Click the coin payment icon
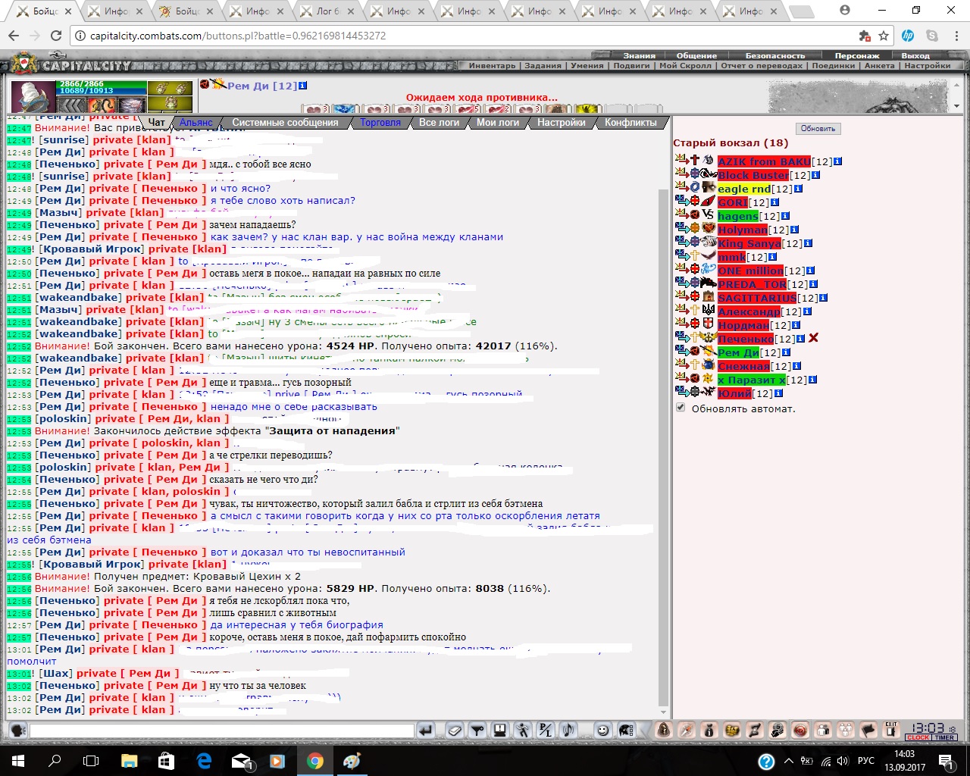The height and width of the screenshot is (776, 970). 778,731
